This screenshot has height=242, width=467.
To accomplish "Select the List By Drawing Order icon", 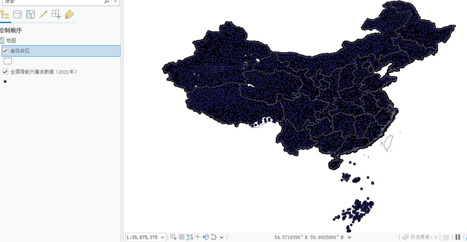I will pyautogui.click(x=5, y=15).
